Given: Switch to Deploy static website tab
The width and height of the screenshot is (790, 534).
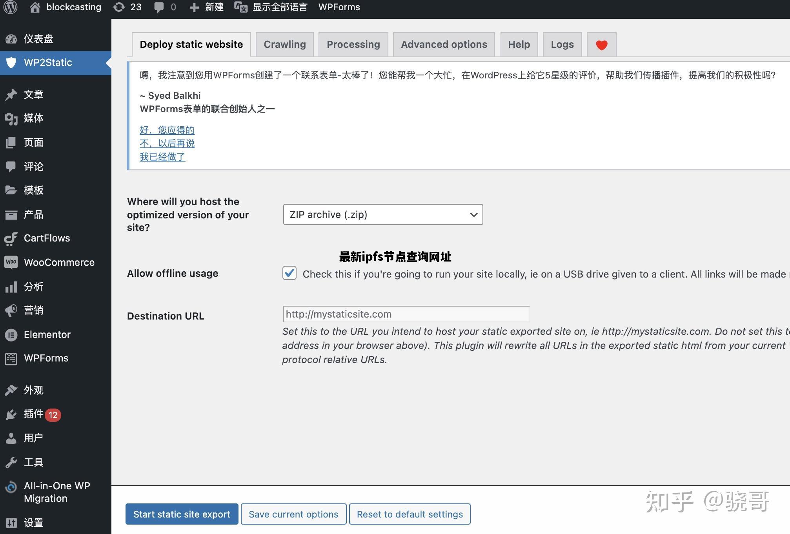Looking at the screenshot, I should click(191, 44).
